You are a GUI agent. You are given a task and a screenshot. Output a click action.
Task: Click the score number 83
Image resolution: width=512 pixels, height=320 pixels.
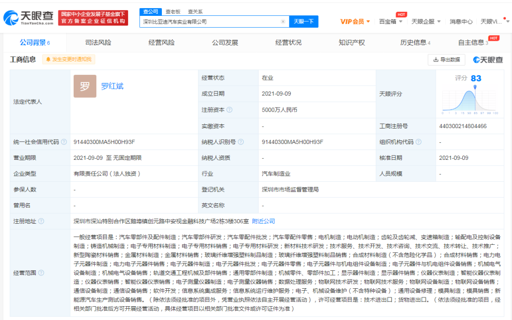pos(476,78)
